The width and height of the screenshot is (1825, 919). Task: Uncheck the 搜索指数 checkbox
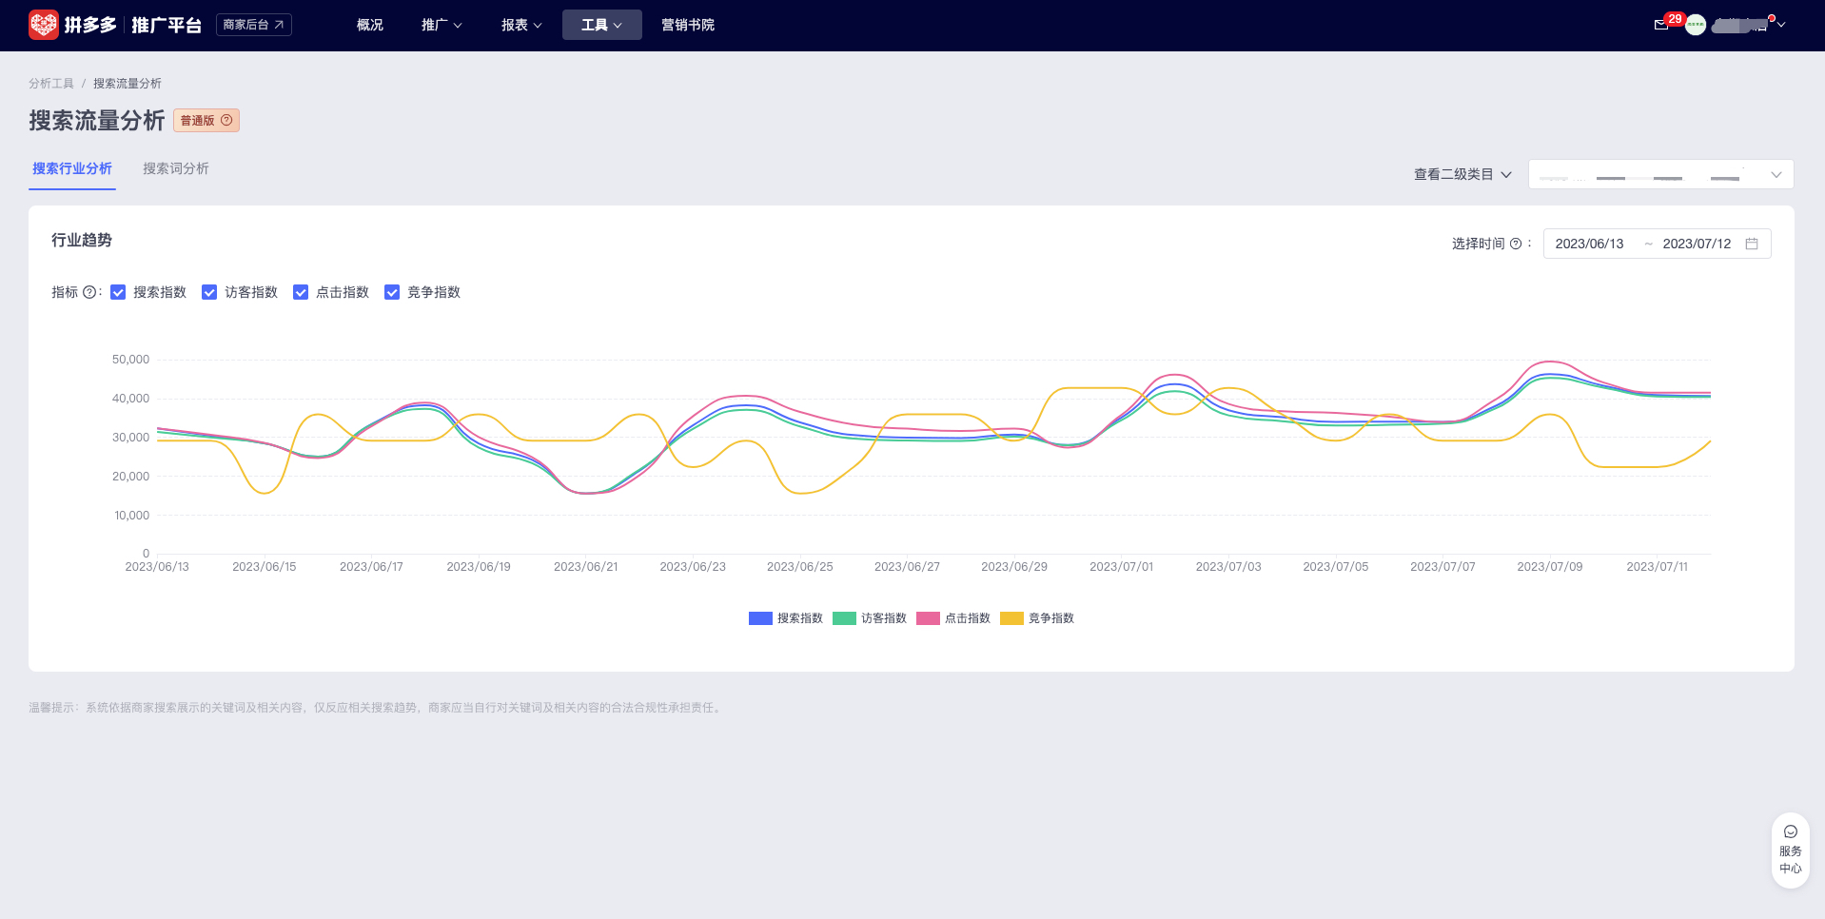[118, 292]
